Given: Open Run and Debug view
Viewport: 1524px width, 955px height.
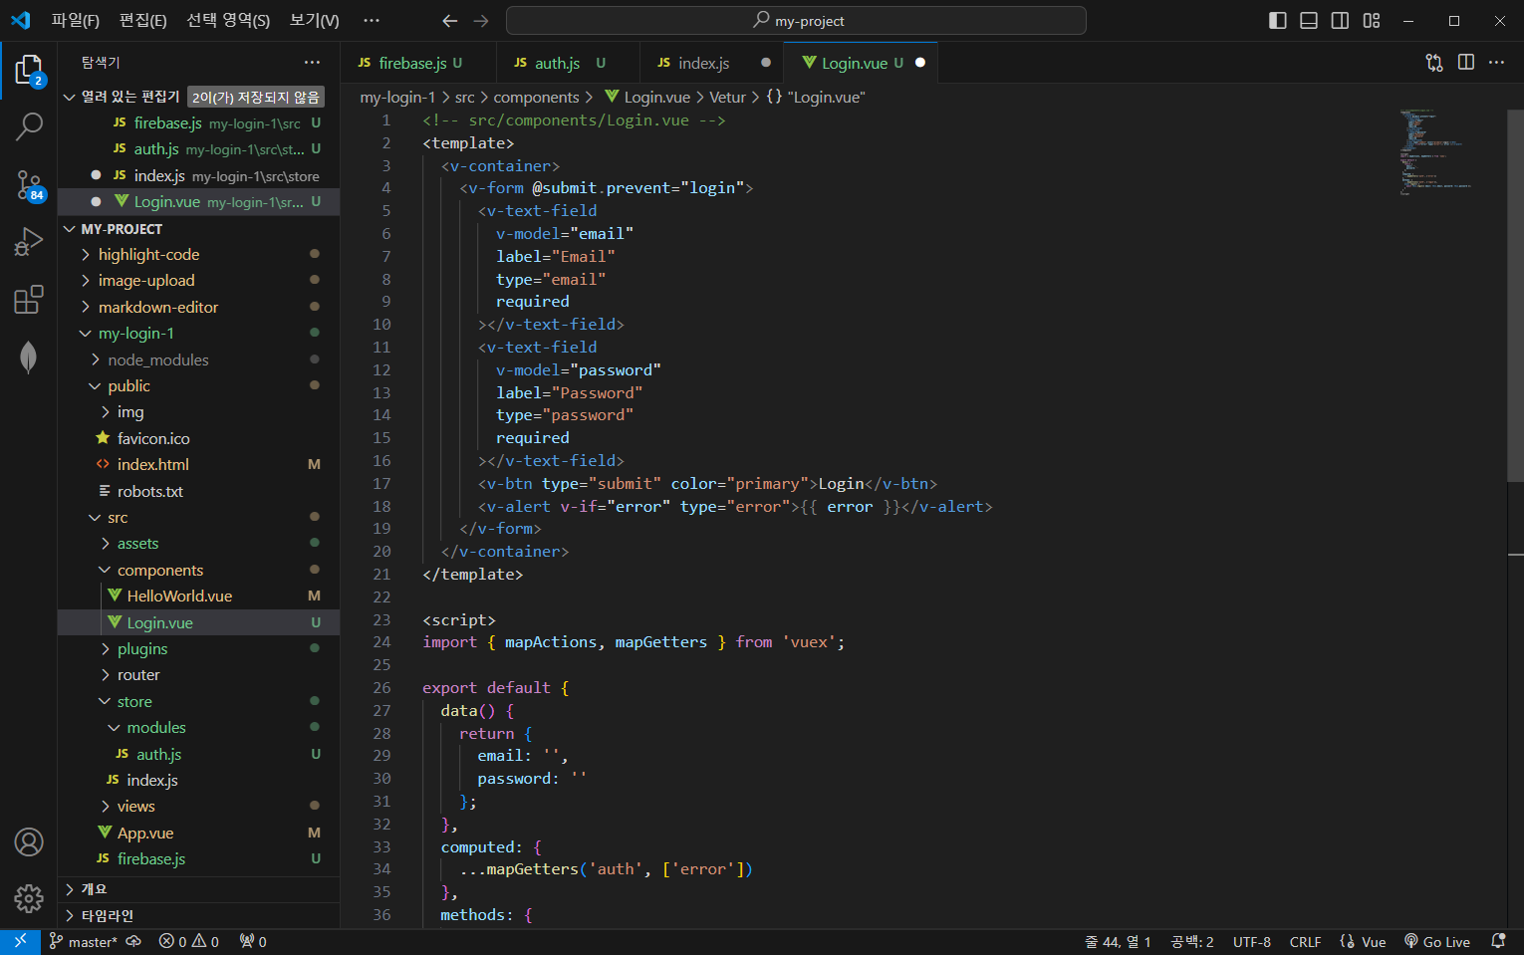Looking at the screenshot, I should click(x=29, y=242).
